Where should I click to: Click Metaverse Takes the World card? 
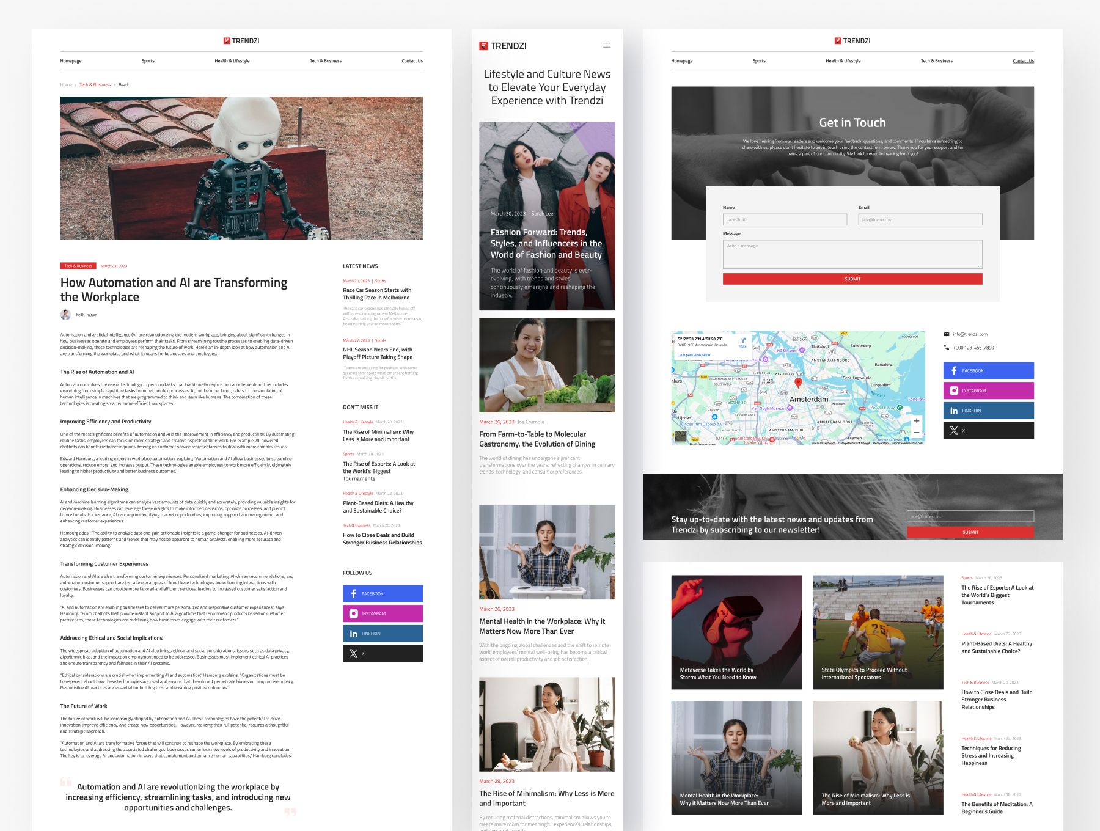coord(736,632)
